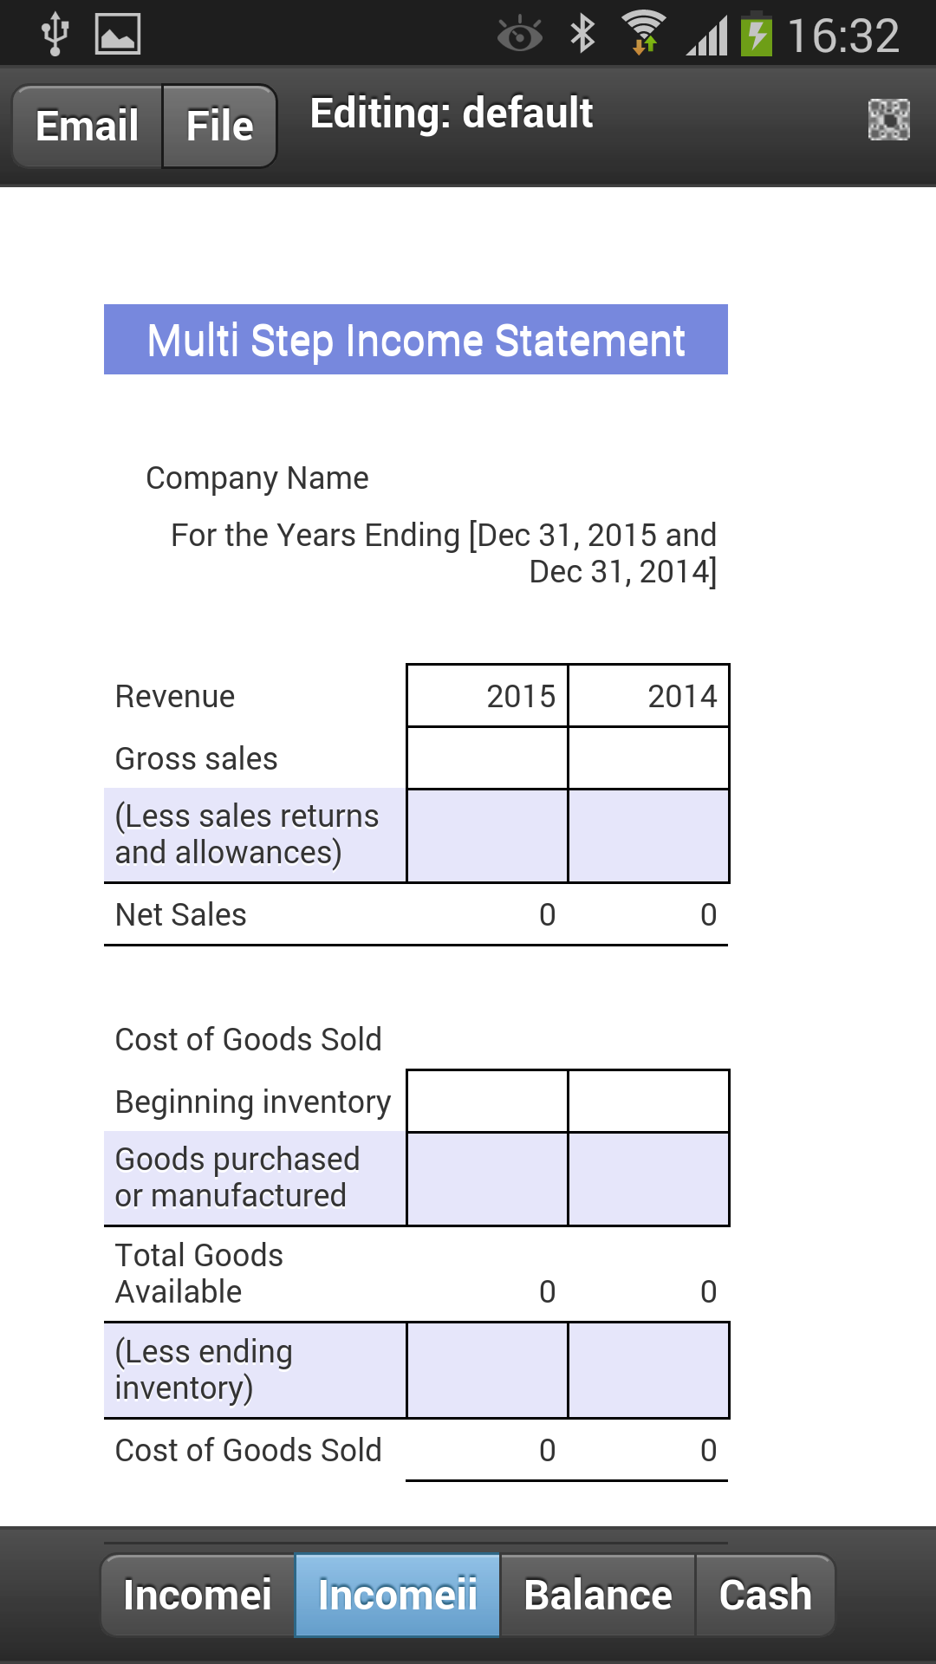Open the File menu button
The image size is (936, 1664).
(219, 126)
